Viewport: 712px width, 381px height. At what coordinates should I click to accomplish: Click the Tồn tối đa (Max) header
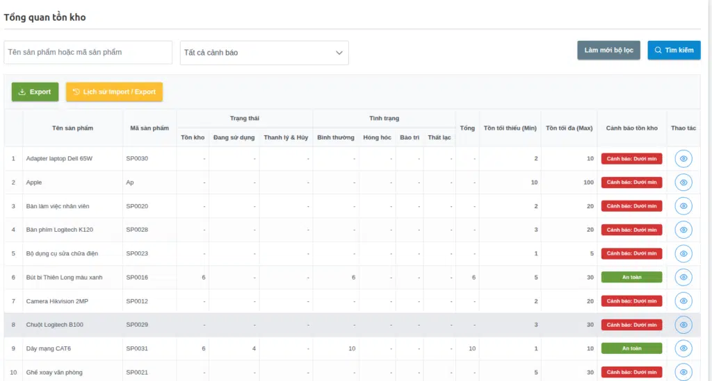pos(569,128)
